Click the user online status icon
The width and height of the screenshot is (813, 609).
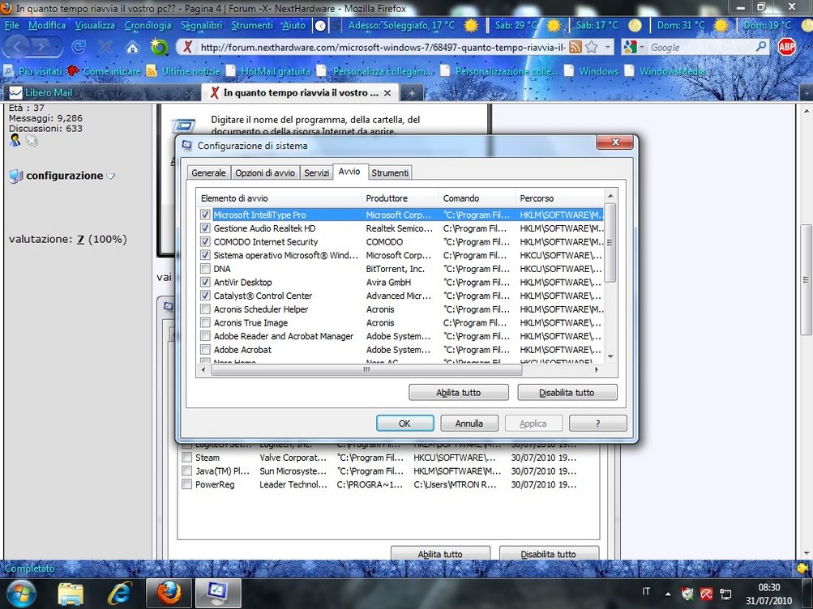point(15,140)
